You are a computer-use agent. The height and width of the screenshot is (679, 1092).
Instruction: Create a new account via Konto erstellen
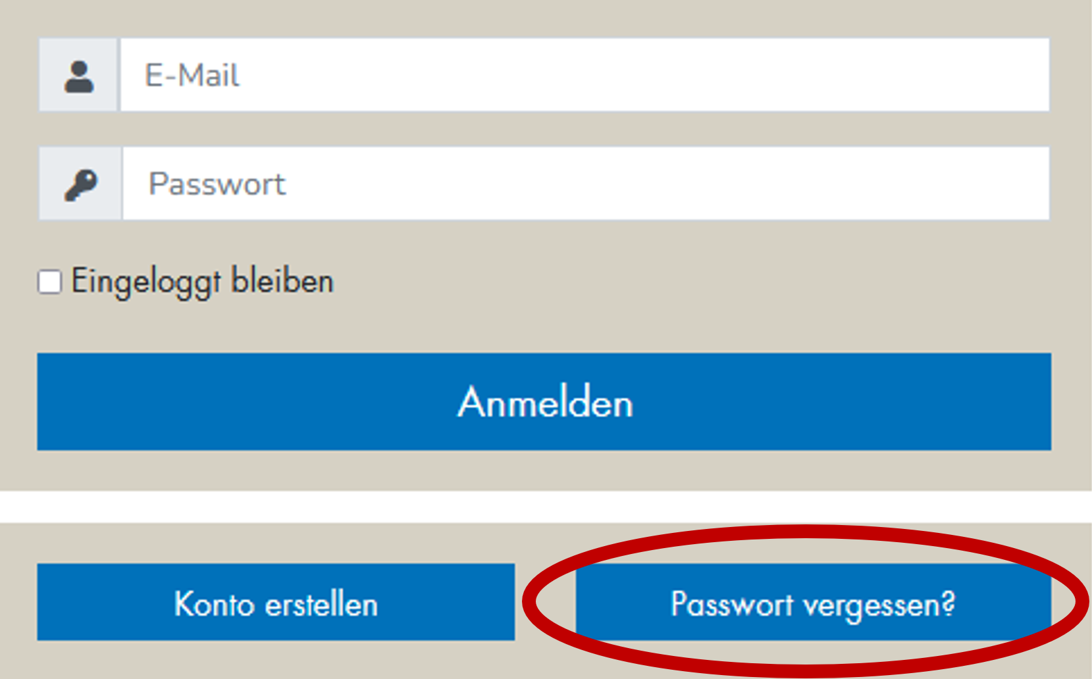276,603
